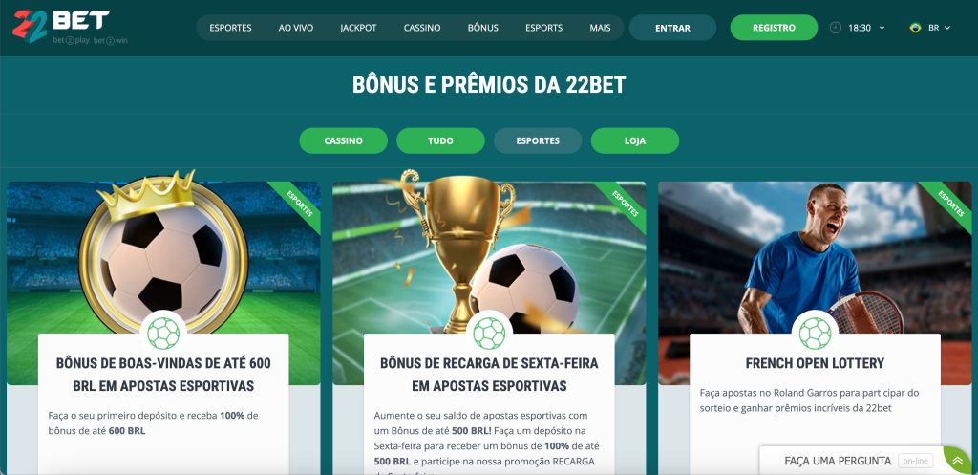The height and width of the screenshot is (475, 978).
Task: Click soccer ball icon on Friday reload card
Action: click(x=489, y=333)
